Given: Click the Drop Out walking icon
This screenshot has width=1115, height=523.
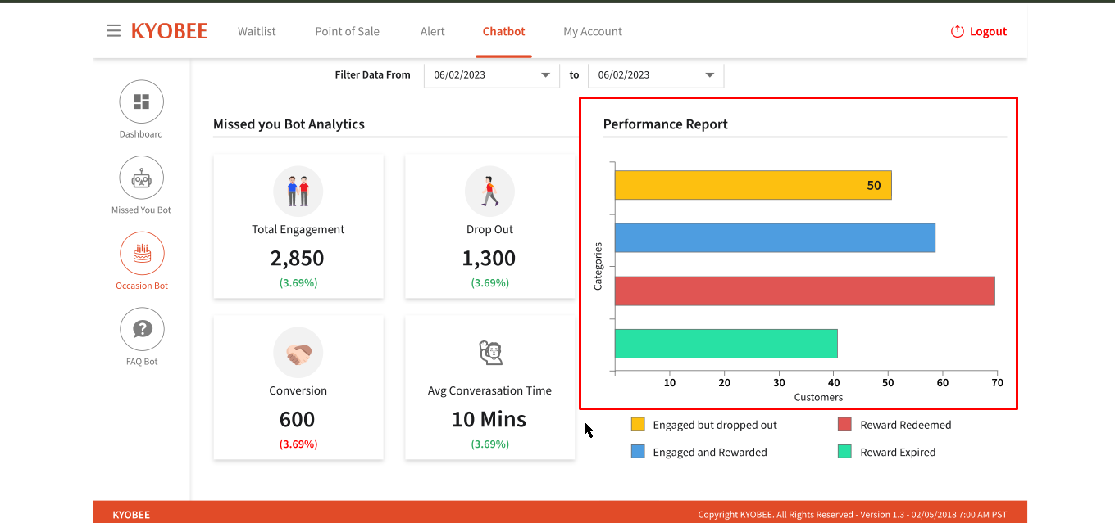Looking at the screenshot, I should 489,192.
